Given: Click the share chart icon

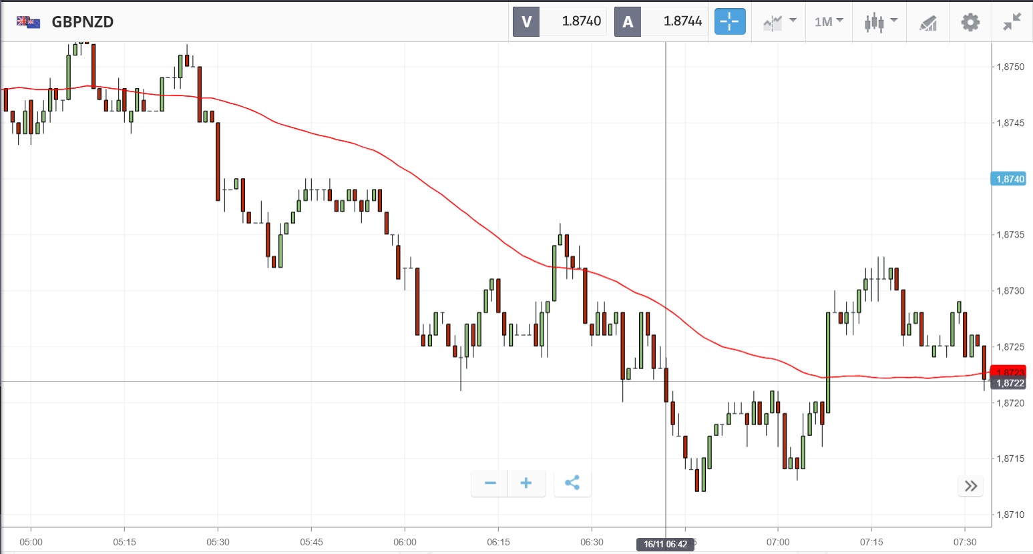Looking at the screenshot, I should point(572,483).
